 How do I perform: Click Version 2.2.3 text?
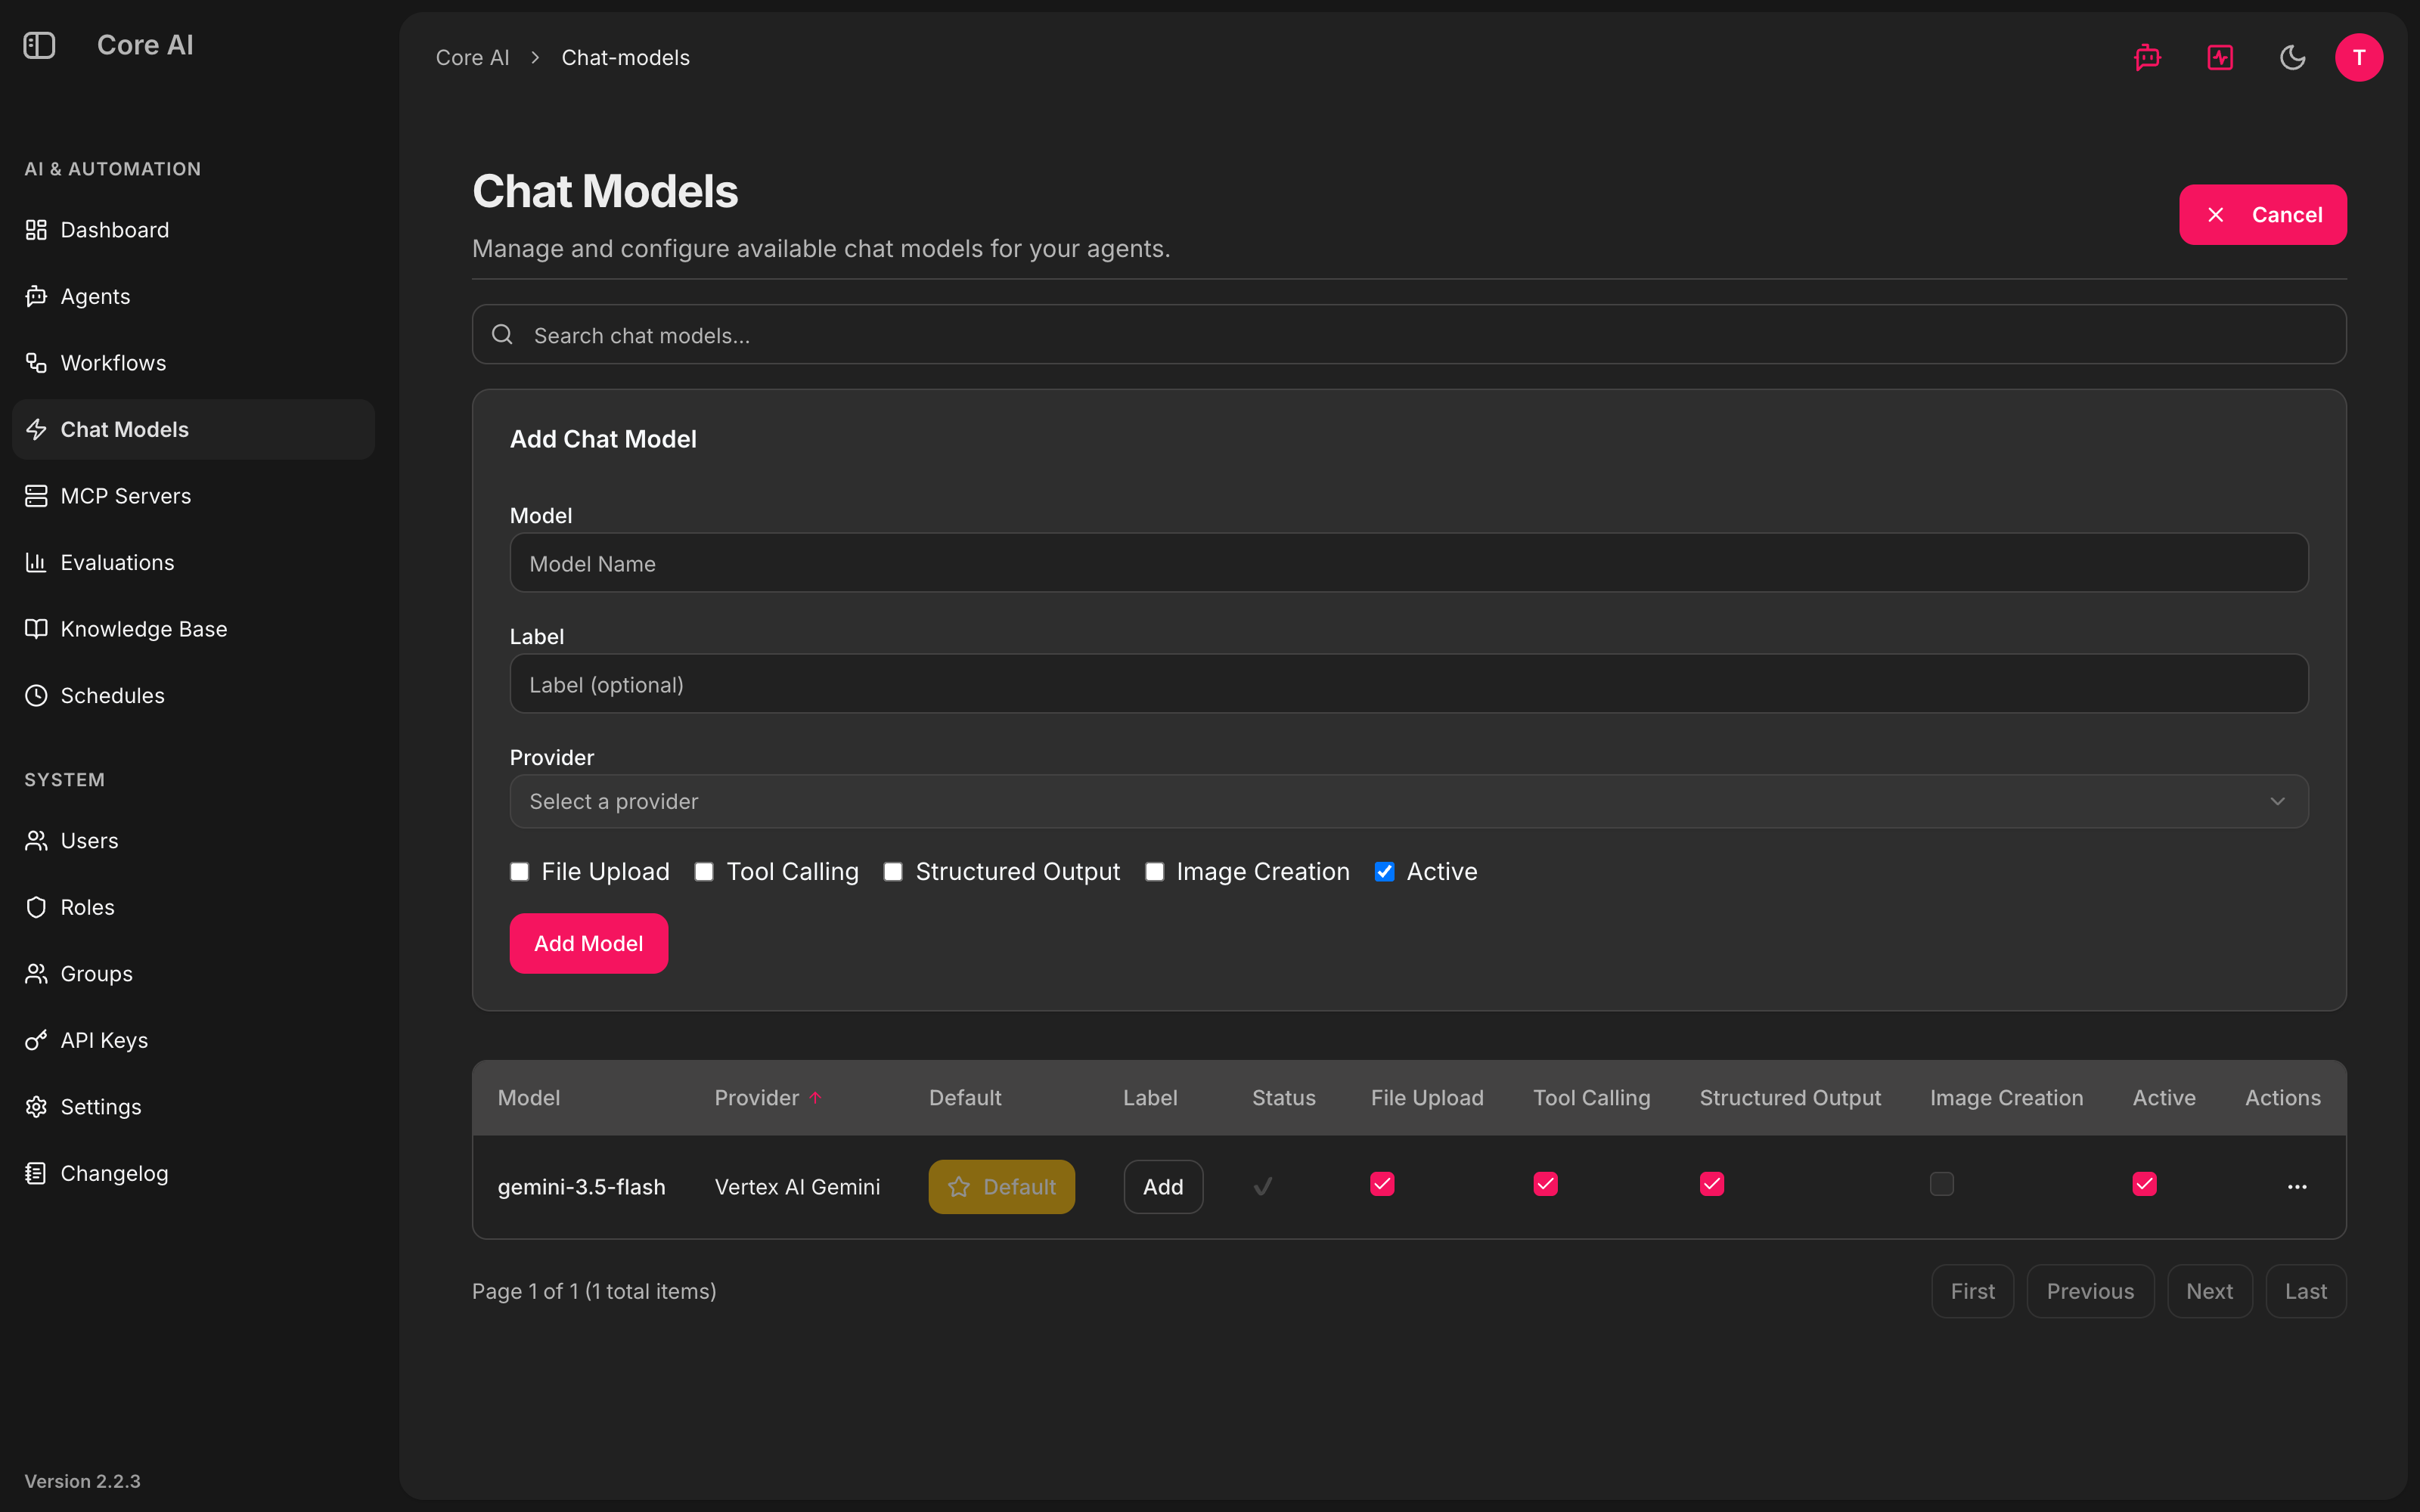click(x=82, y=1481)
